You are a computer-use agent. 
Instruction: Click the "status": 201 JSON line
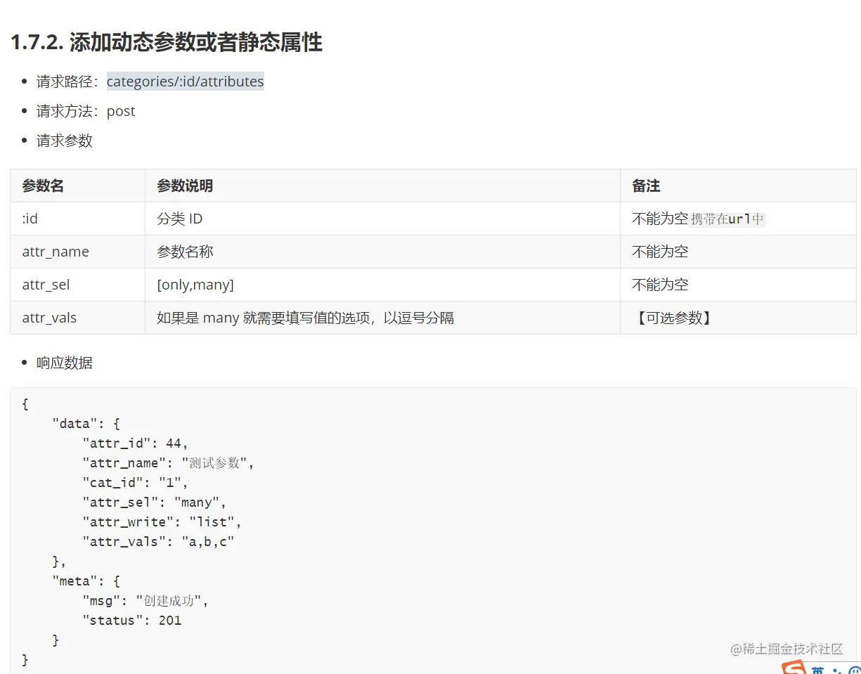click(132, 621)
